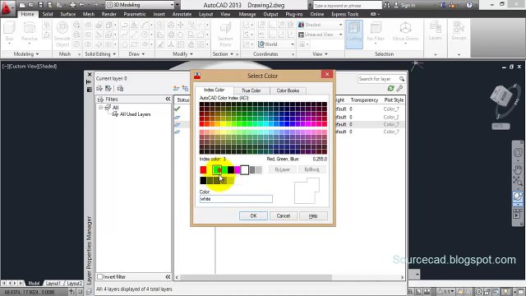
Task: Click the Section Plane tool
Action: 225,35
